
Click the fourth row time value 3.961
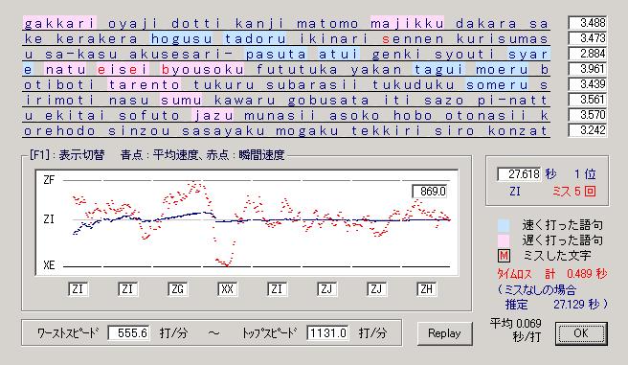pyautogui.click(x=588, y=69)
